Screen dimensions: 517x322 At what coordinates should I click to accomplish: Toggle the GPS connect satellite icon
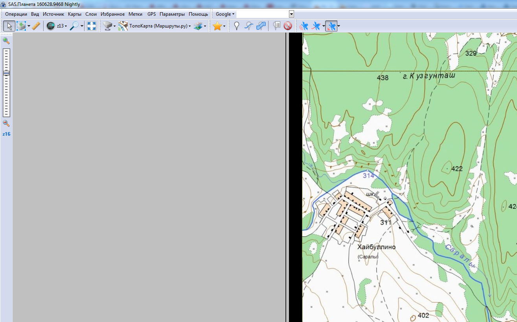304,26
